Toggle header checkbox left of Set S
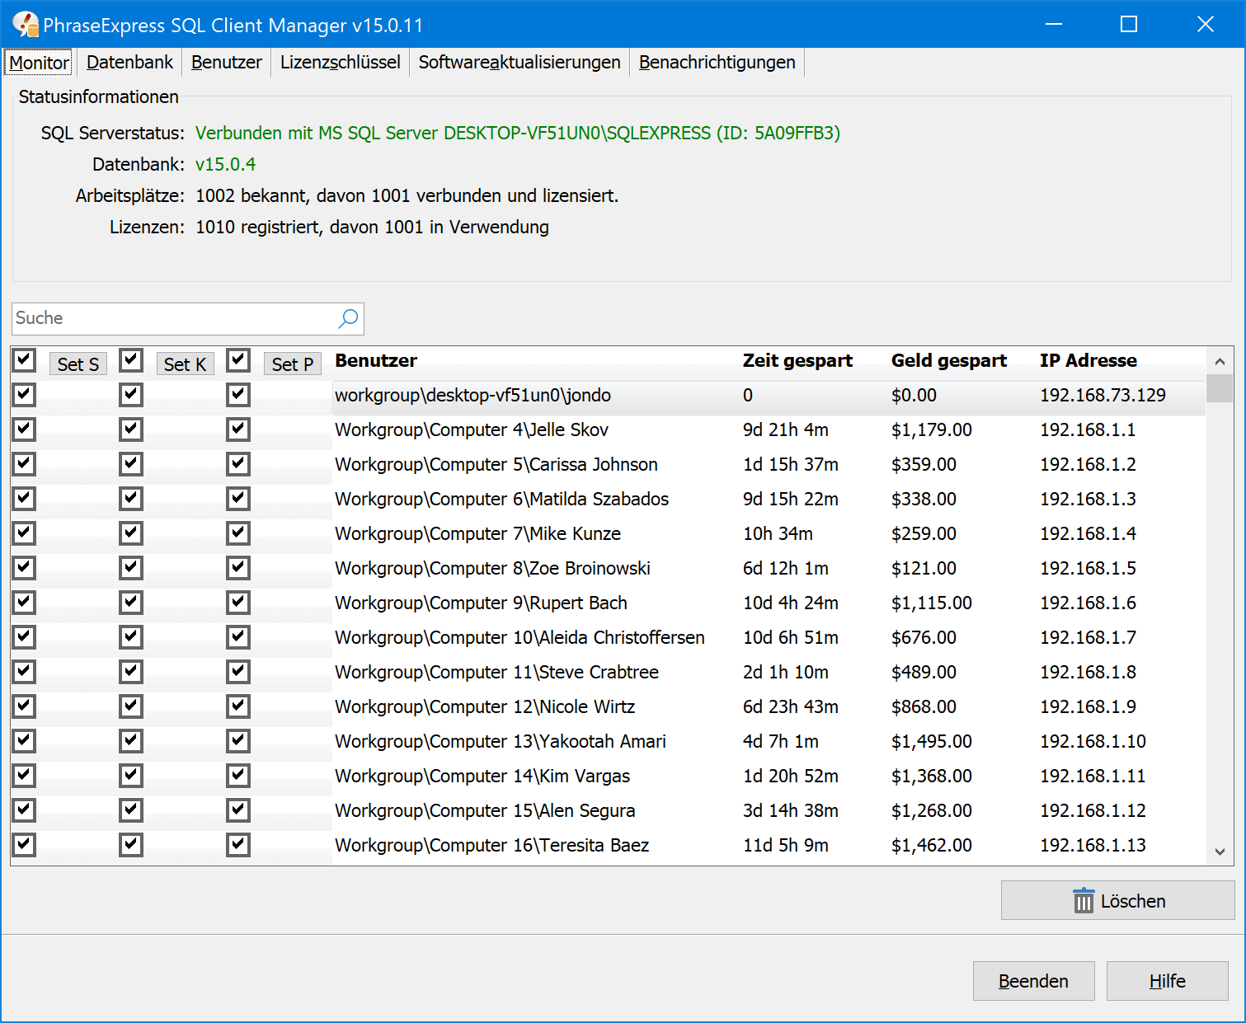 [24, 360]
